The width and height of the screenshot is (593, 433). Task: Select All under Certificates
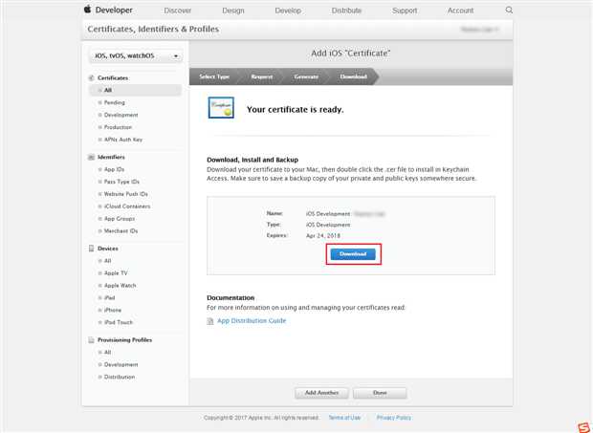(x=136, y=90)
